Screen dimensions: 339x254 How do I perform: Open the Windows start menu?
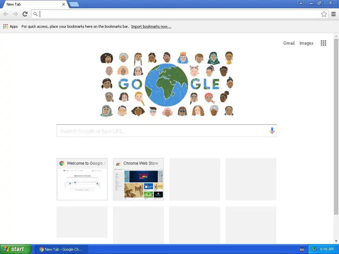[16, 249]
